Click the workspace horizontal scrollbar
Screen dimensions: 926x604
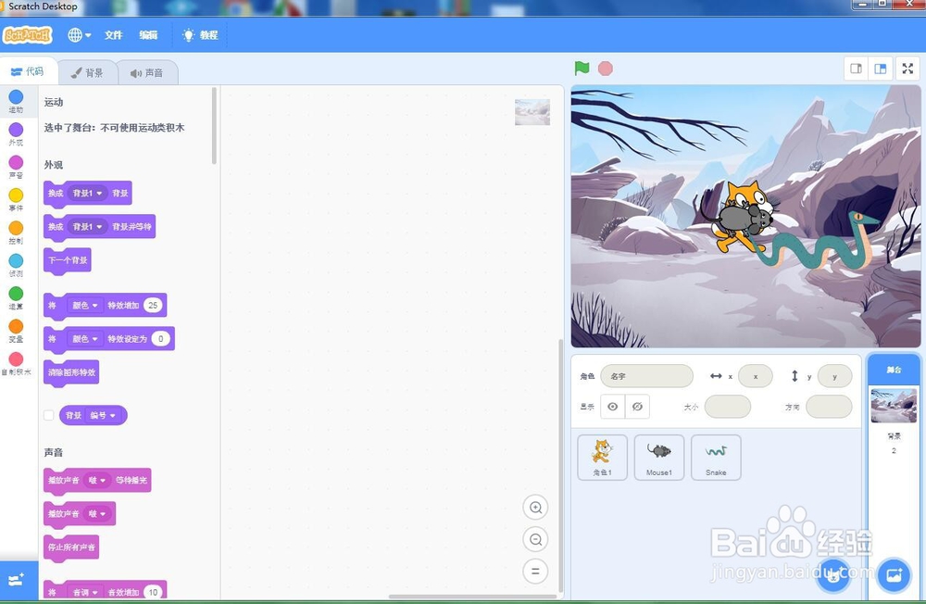click(x=470, y=597)
